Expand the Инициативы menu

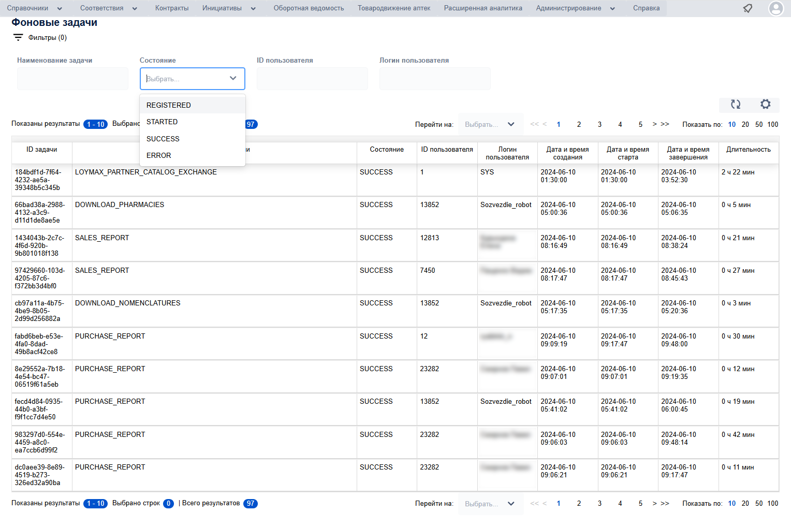click(x=229, y=8)
